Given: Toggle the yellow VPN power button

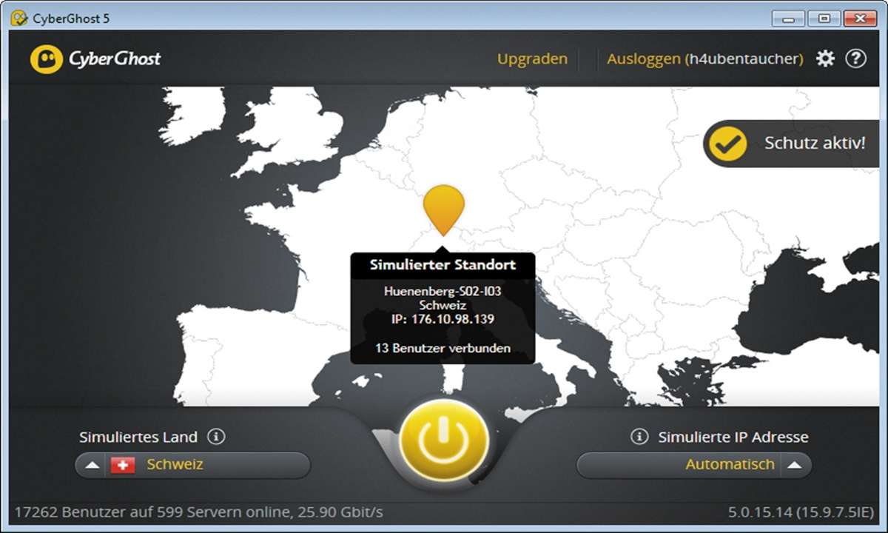Looking at the screenshot, I should point(443,441).
